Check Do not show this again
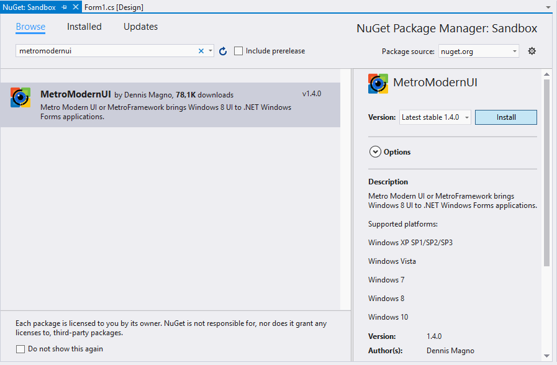The image size is (557, 365). click(x=20, y=349)
